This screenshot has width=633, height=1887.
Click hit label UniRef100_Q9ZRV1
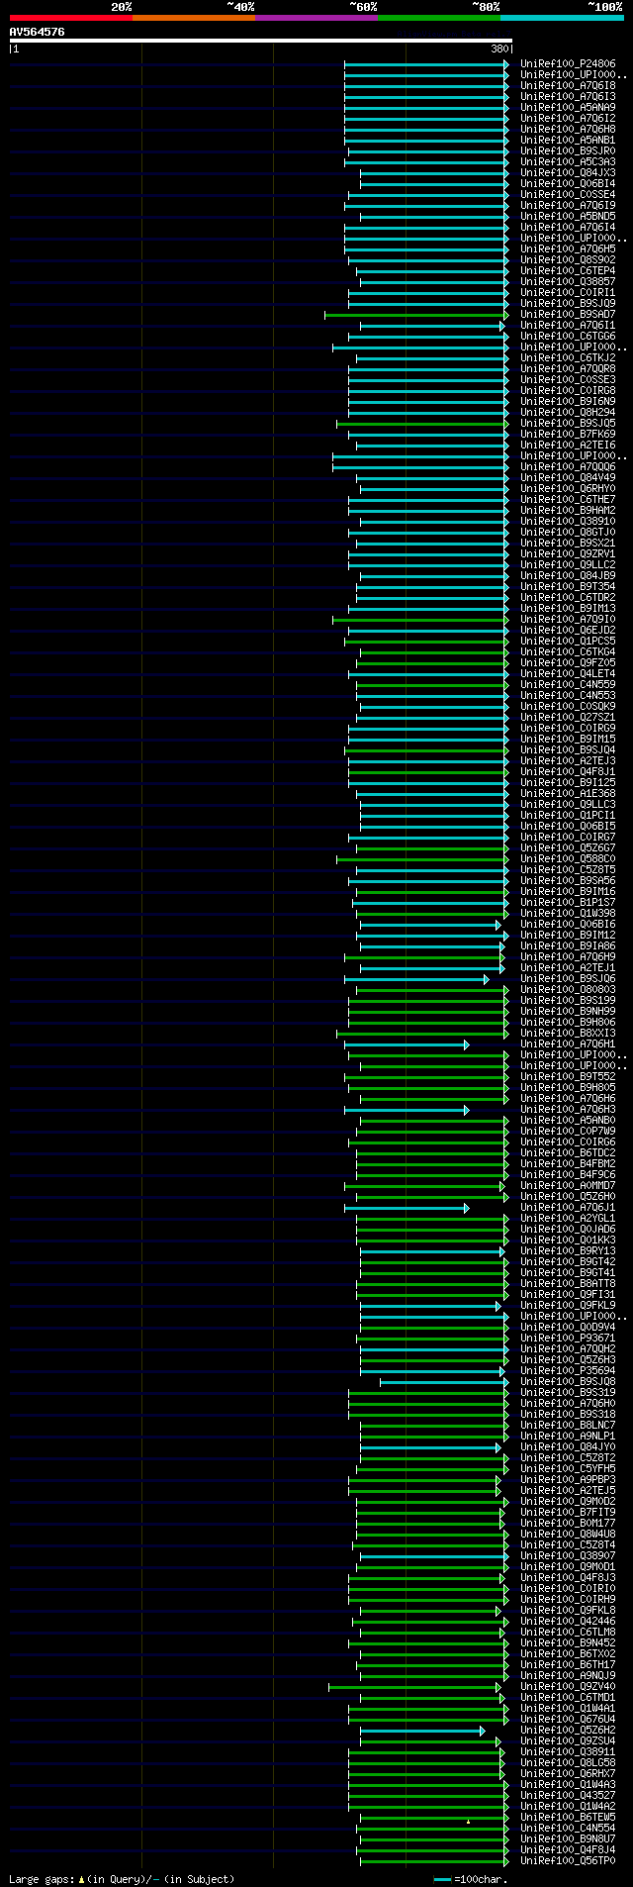[x=568, y=554]
